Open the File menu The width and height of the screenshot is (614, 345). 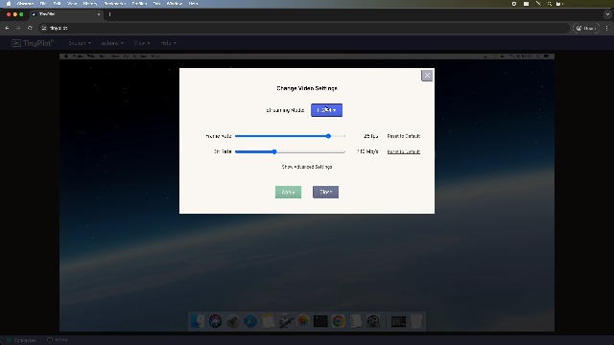[x=43, y=4]
